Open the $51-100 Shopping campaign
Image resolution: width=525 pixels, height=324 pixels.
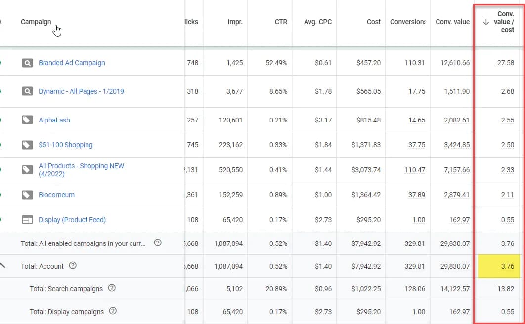click(65, 145)
